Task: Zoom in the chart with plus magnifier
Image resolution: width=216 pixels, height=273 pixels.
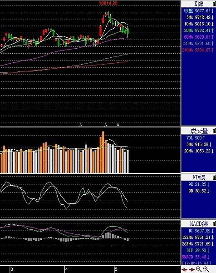Action: tap(206, 269)
